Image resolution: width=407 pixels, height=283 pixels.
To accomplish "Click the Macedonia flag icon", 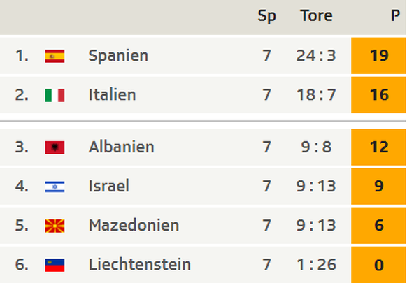I will tap(55, 226).
